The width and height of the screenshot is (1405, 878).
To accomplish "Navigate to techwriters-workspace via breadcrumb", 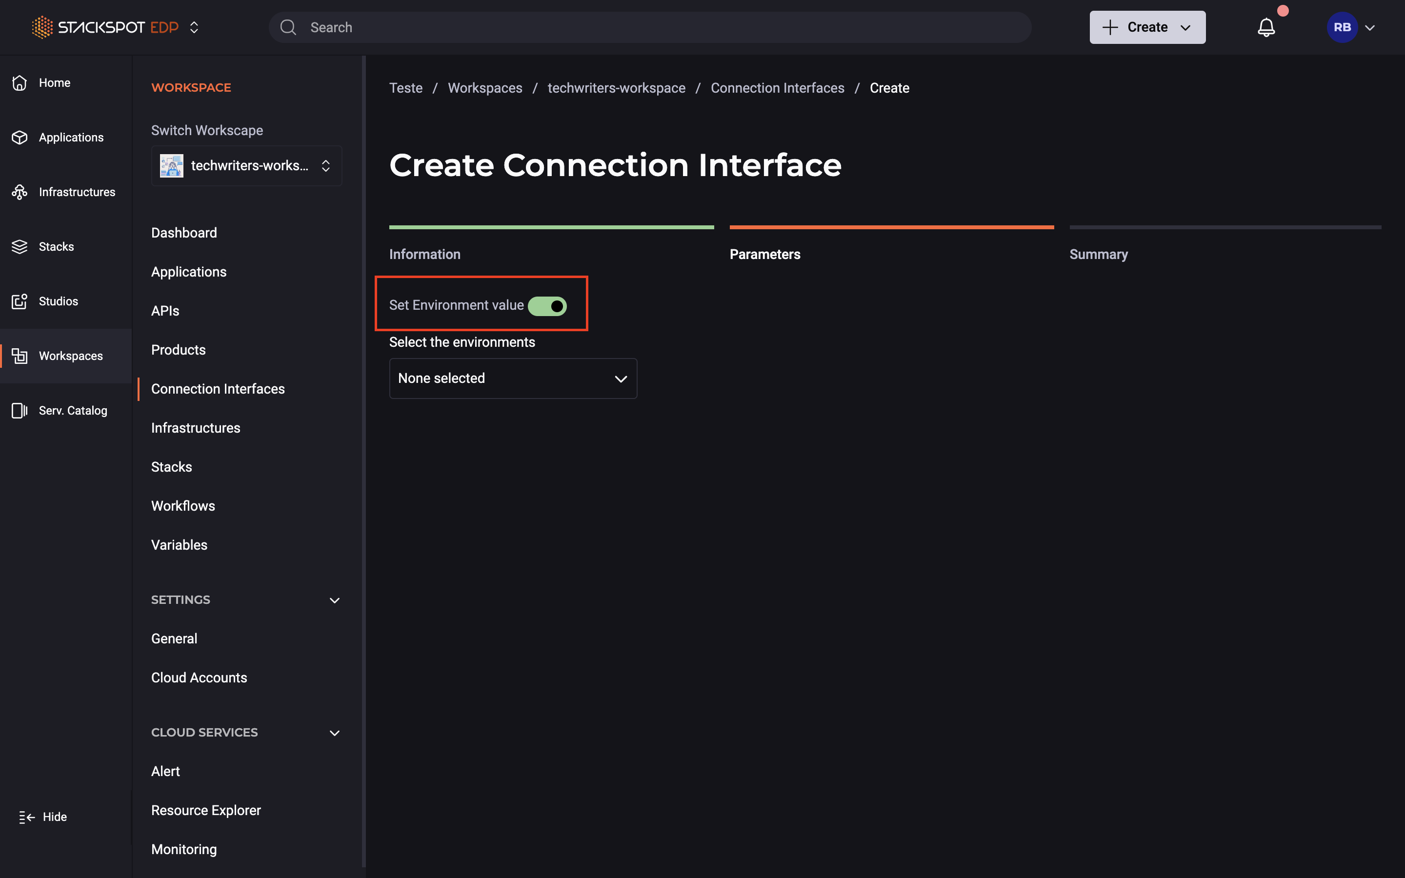I will [x=616, y=88].
